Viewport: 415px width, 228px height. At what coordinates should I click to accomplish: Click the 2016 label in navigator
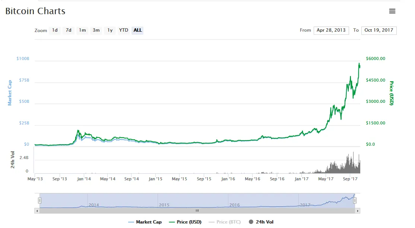coord(234,205)
